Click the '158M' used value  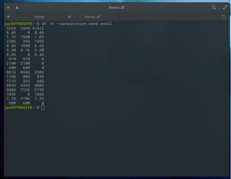(x=25, y=37)
